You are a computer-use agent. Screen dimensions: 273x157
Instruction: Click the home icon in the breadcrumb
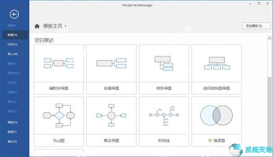[x=37, y=26]
